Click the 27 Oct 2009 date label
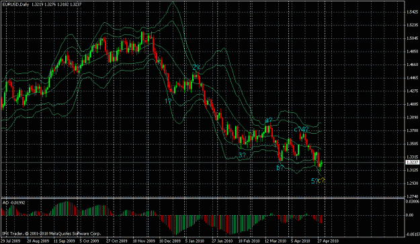Screen dimensions: 420x244 116,241
